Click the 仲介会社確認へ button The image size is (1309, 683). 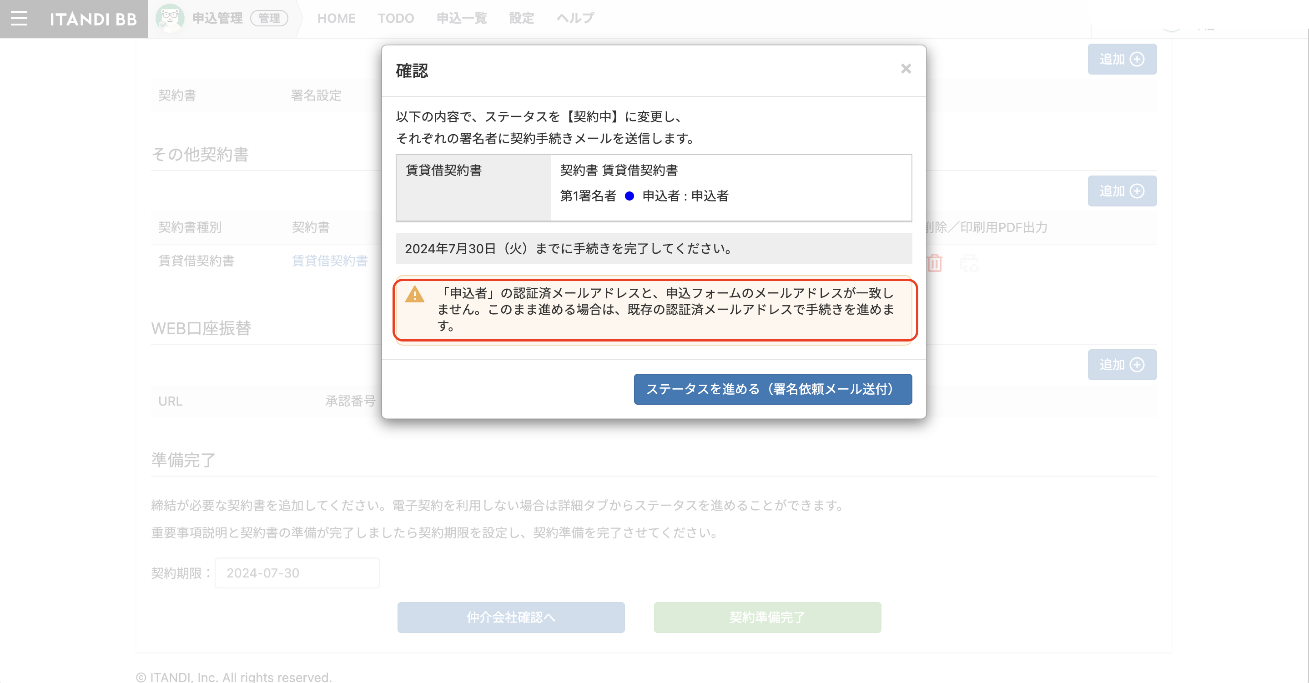pyautogui.click(x=511, y=618)
